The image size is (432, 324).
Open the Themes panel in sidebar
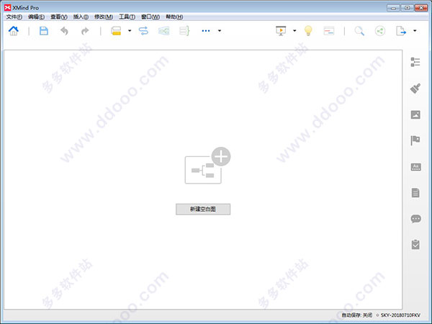[415, 167]
